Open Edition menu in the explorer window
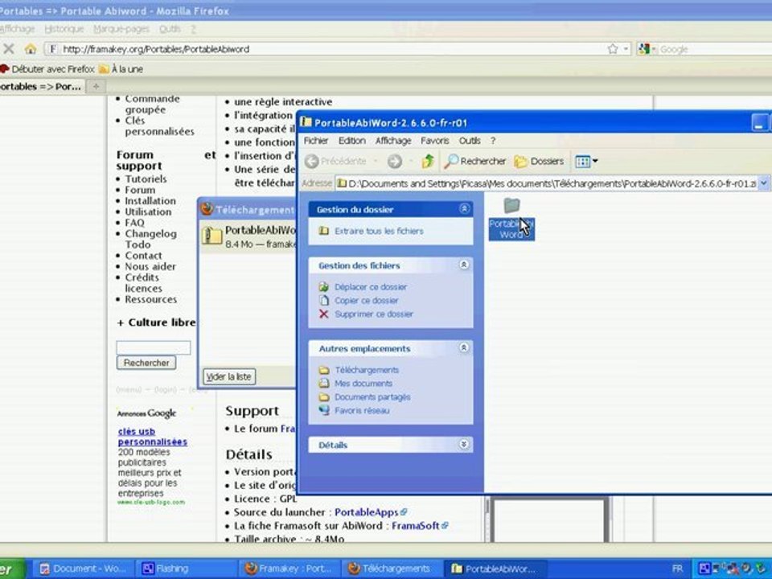772x579 pixels. pos(351,141)
